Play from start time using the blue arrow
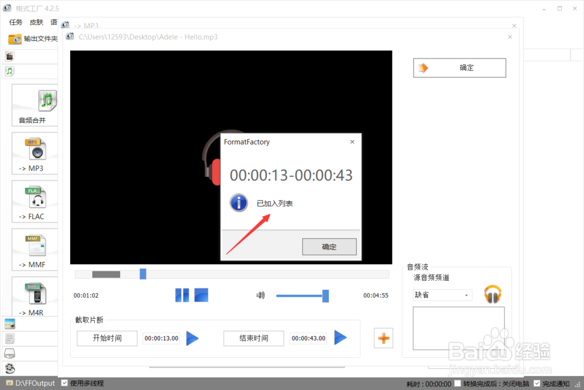 (x=192, y=338)
